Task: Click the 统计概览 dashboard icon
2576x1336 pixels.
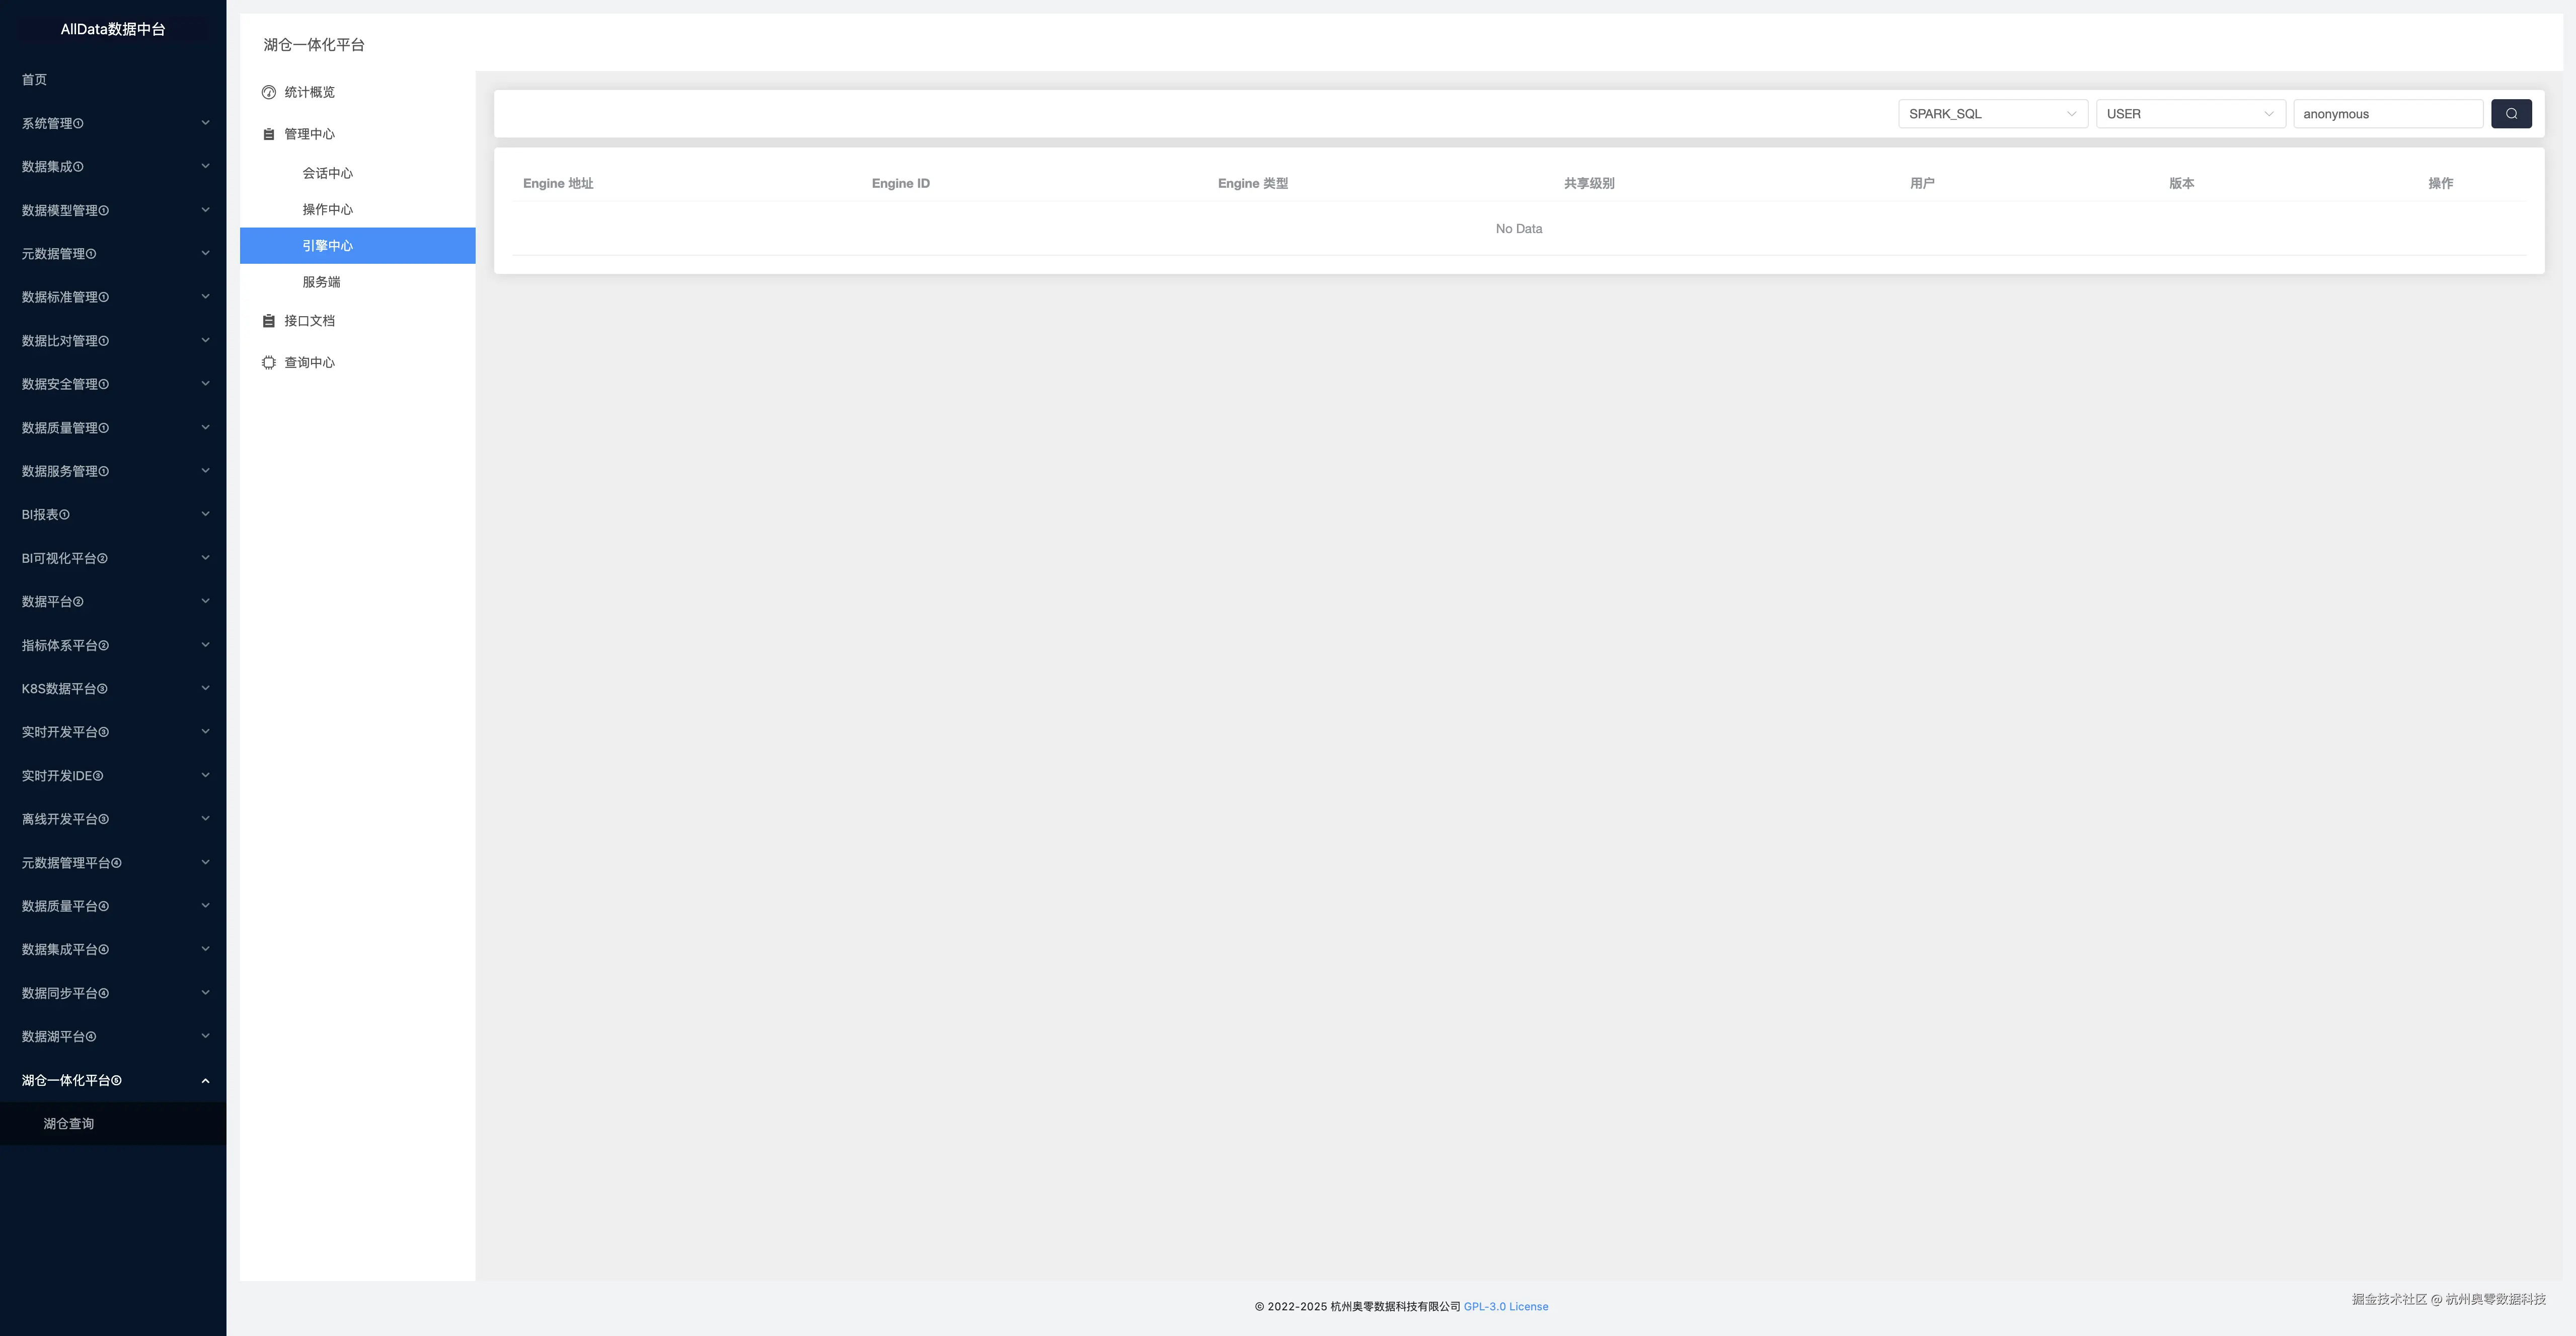Action: tap(269, 93)
